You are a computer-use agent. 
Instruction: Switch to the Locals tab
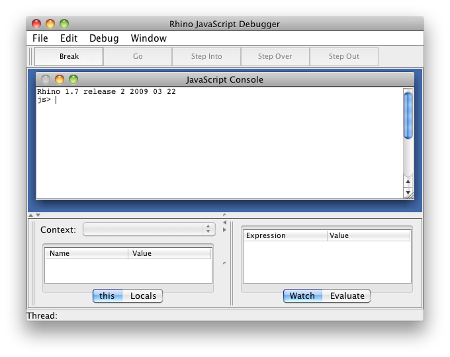pyautogui.click(x=143, y=296)
